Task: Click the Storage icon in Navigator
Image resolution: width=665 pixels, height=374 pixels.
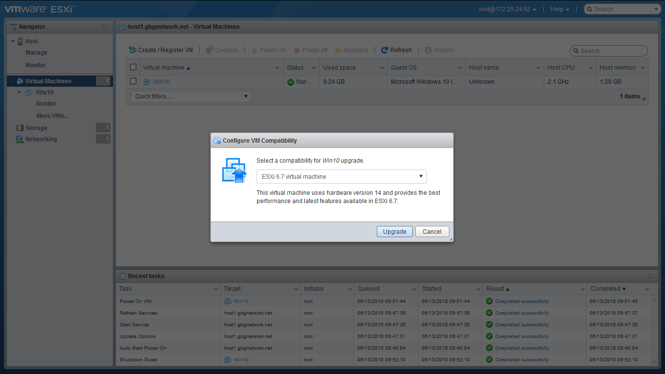Action: pos(20,128)
